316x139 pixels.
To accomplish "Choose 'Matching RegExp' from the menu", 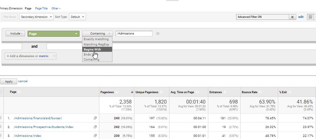I will (97, 44).
